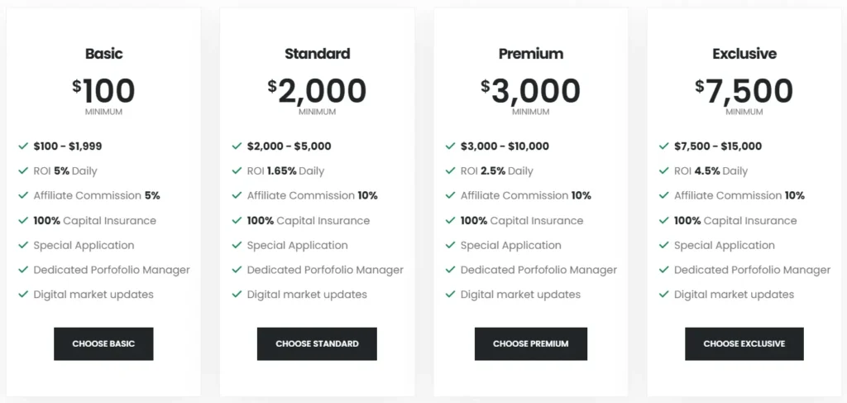This screenshot has width=847, height=403.
Task: Click the Choose Basic button
Action: 103,343
